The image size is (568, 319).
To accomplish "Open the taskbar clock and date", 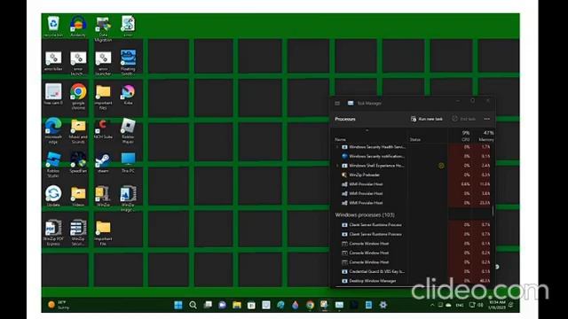I will pyautogui.click(x=497, y=305).
